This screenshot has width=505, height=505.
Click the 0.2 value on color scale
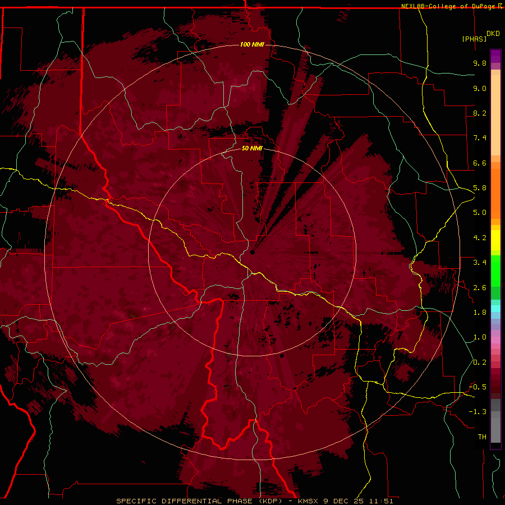coord(480,362)
